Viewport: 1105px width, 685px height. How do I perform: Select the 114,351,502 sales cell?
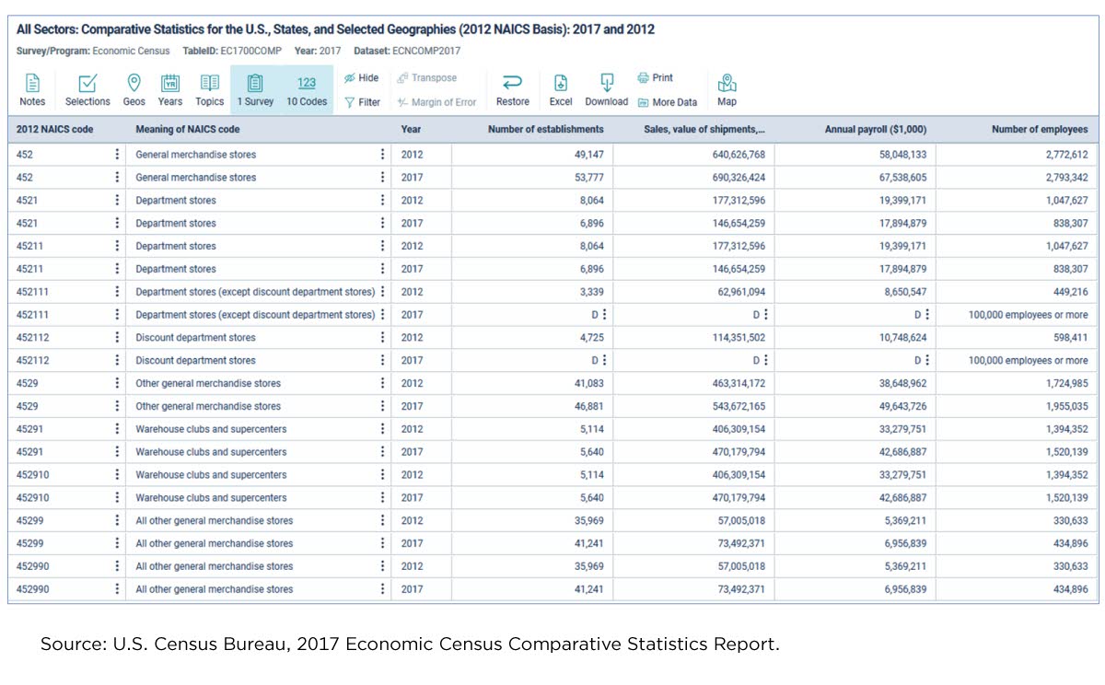(693, 337)
